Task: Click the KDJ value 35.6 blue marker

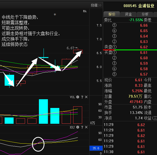Action: [x=96, y=148]
